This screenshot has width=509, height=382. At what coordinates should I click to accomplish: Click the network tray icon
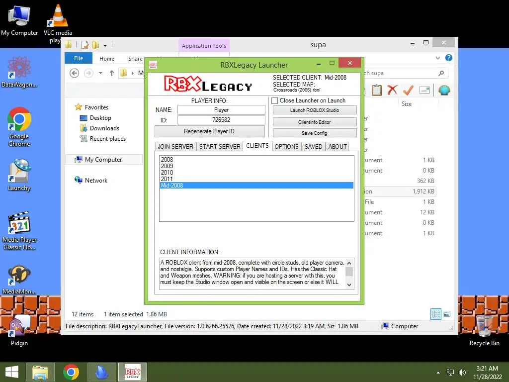point(450,373)
